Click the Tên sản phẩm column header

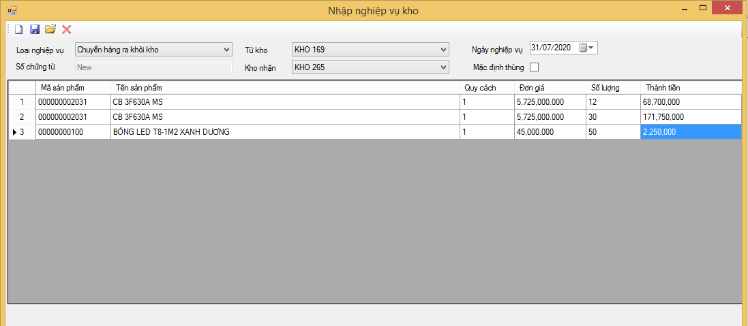284,88
